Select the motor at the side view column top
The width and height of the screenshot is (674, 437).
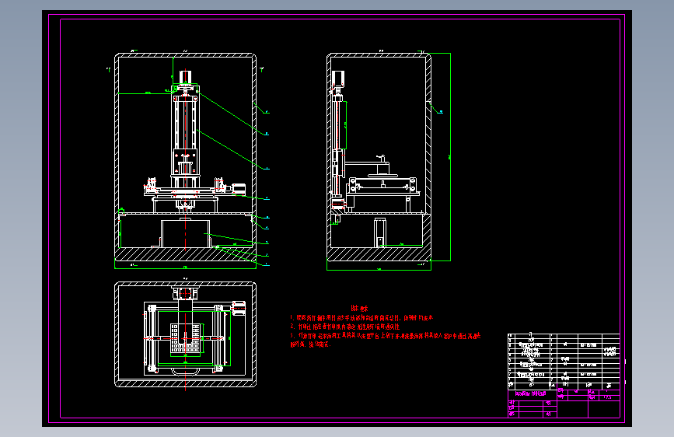[338, 79]
